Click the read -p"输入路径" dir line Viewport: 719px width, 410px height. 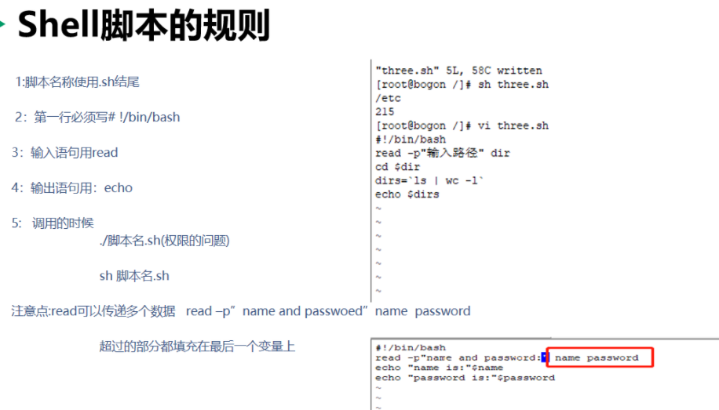443,153
